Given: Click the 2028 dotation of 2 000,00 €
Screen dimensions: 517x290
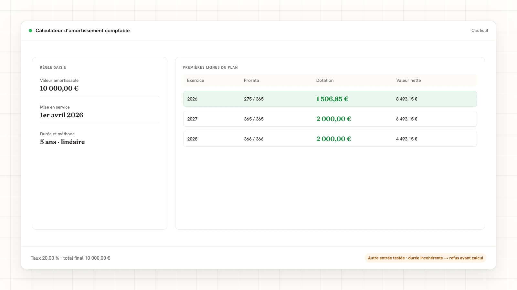Looking at the screenshot, I should pos(333,139).
